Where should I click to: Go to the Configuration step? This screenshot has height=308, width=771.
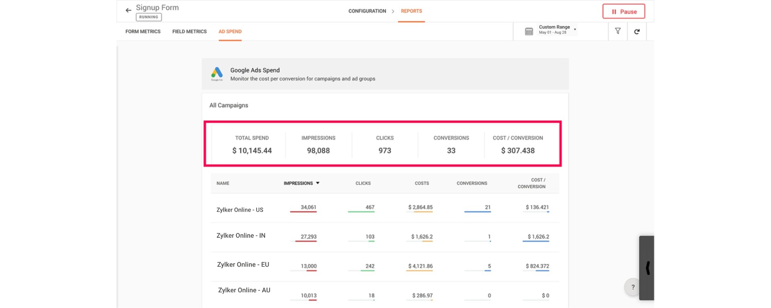367,11
